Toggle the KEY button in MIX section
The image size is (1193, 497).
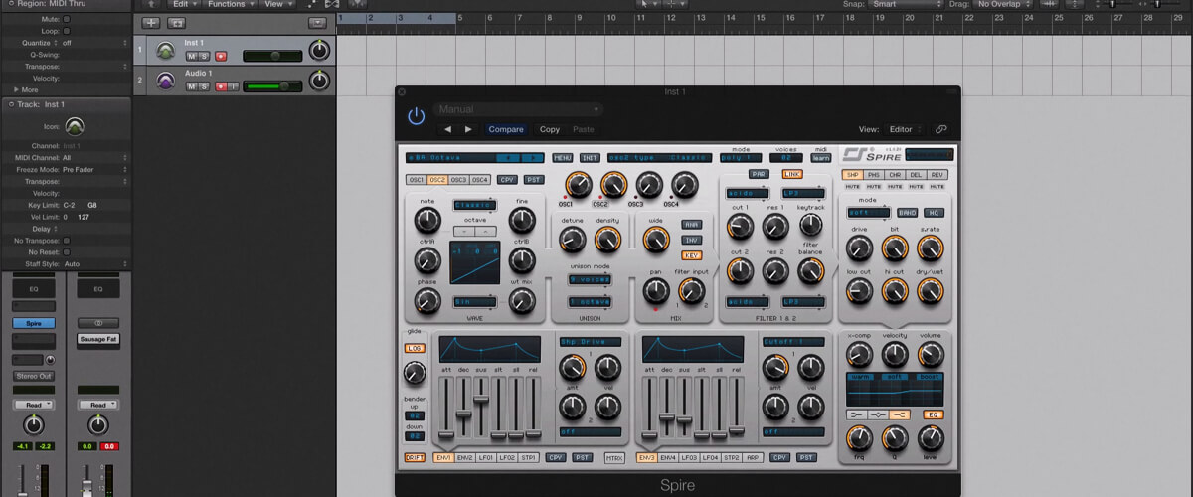point(692,255)
